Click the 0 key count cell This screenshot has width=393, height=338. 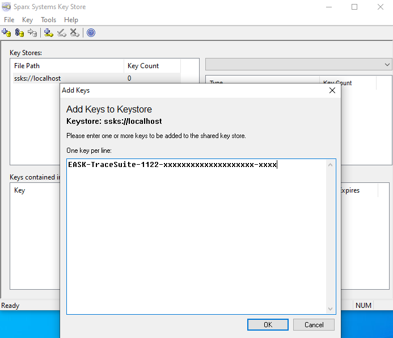pos(129,78)
